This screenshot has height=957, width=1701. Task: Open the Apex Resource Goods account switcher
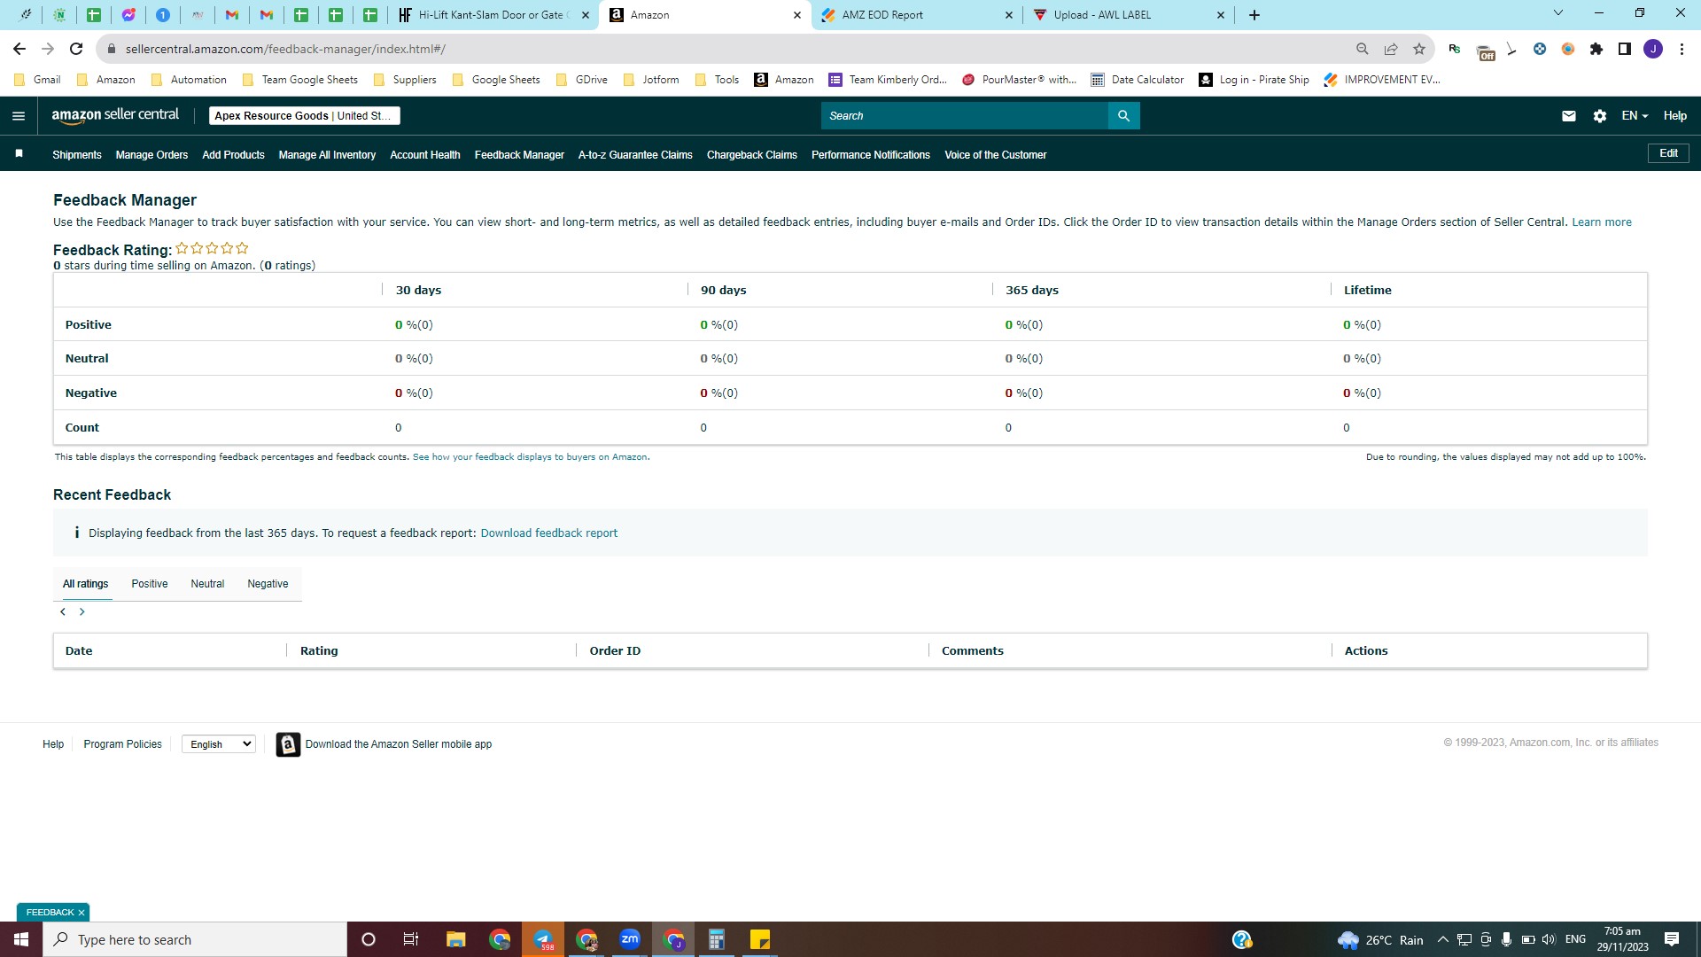coord(305,116)
